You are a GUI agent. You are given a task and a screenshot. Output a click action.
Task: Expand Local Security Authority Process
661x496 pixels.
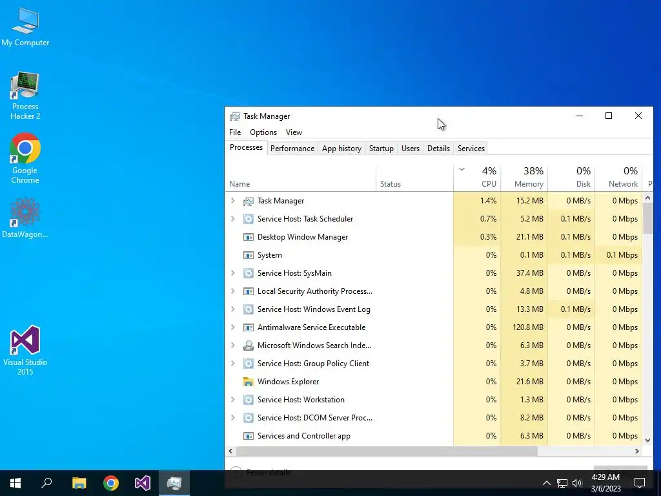pos(232,291)
